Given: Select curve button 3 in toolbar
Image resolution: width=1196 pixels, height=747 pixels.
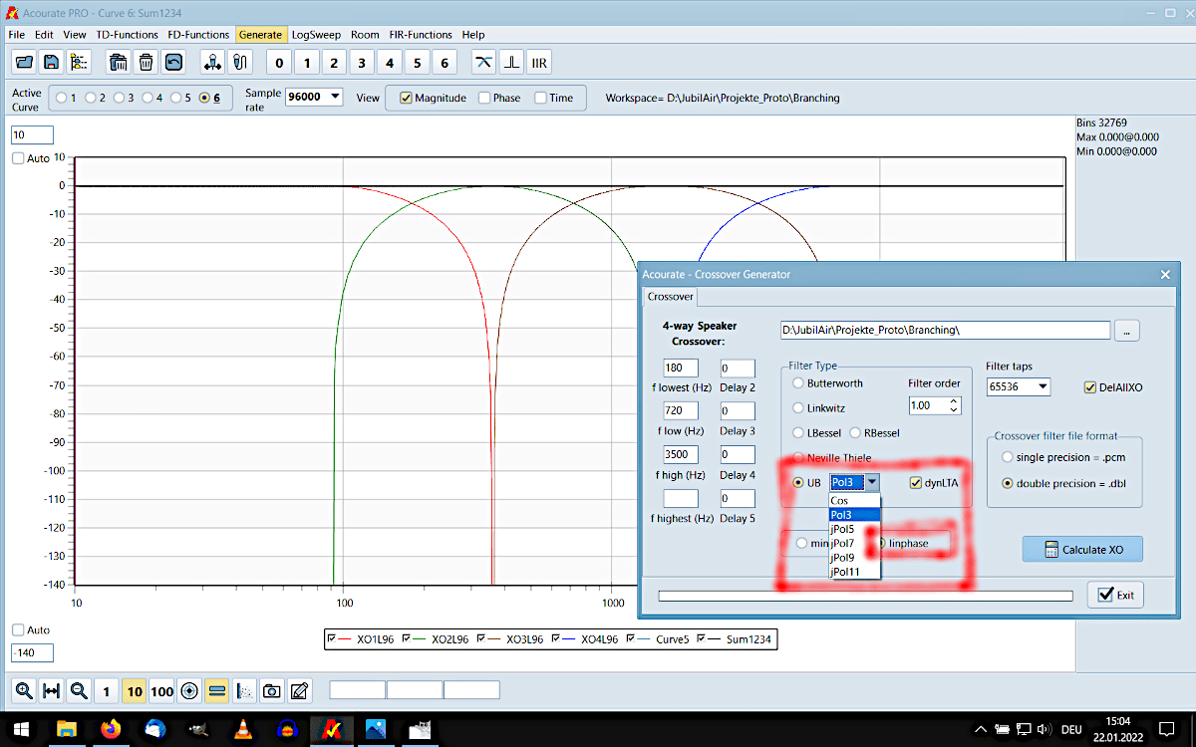Looking at the screenshot, I should (362, 63).
